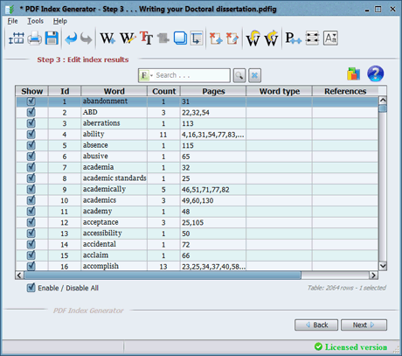Click the green check Licensed version icon
The image size is (402, 356).
(318, 346)
